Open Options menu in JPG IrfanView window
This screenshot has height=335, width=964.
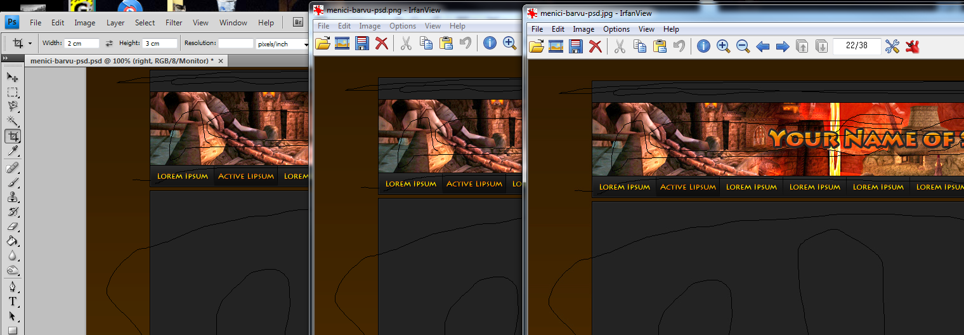[616, 29]
